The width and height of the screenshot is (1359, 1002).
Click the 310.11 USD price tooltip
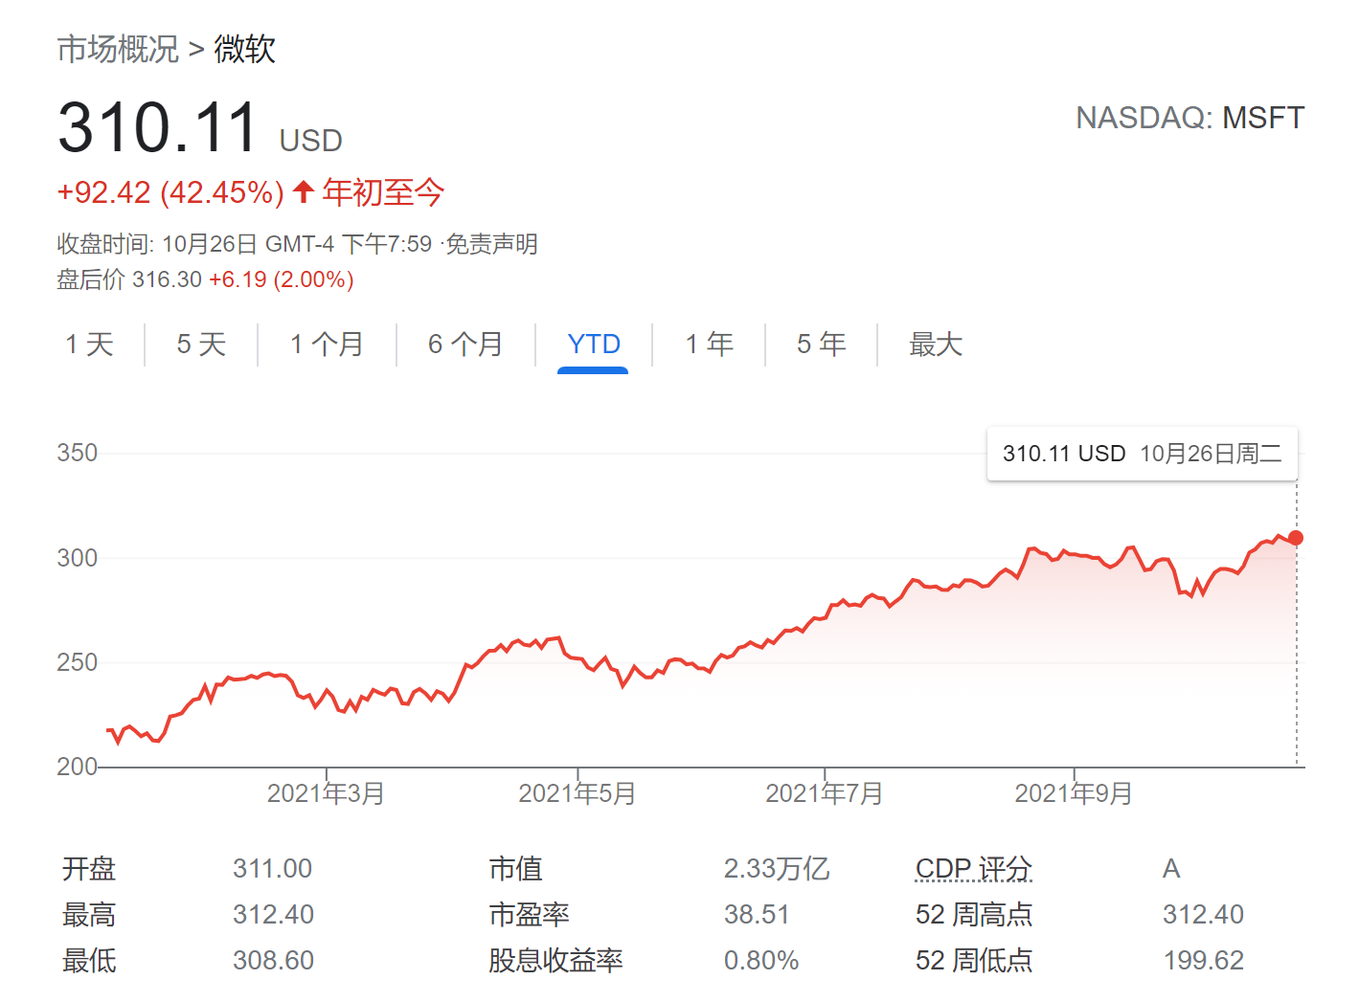point(1142,454)
